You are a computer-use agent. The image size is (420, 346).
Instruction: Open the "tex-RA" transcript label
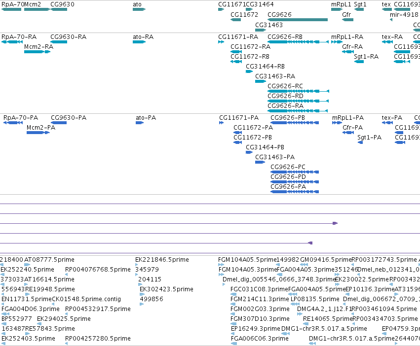coord(392,36)
